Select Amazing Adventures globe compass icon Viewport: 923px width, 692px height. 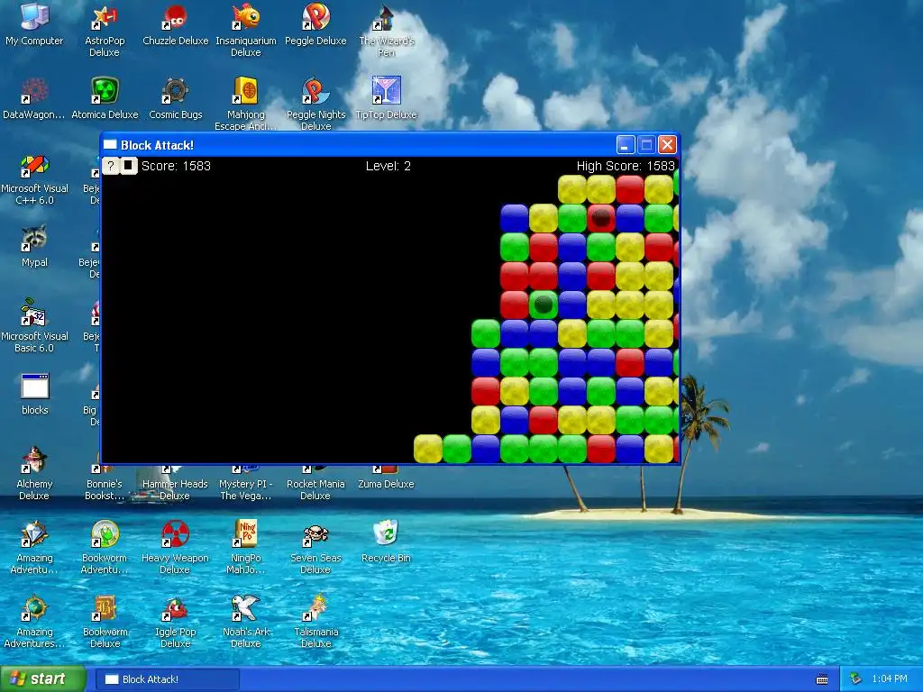coord(34,622)
